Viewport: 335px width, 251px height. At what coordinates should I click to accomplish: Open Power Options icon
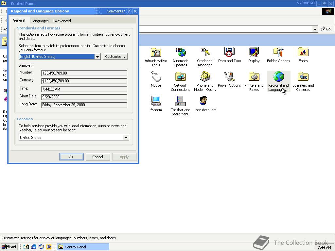pos(229,77)
